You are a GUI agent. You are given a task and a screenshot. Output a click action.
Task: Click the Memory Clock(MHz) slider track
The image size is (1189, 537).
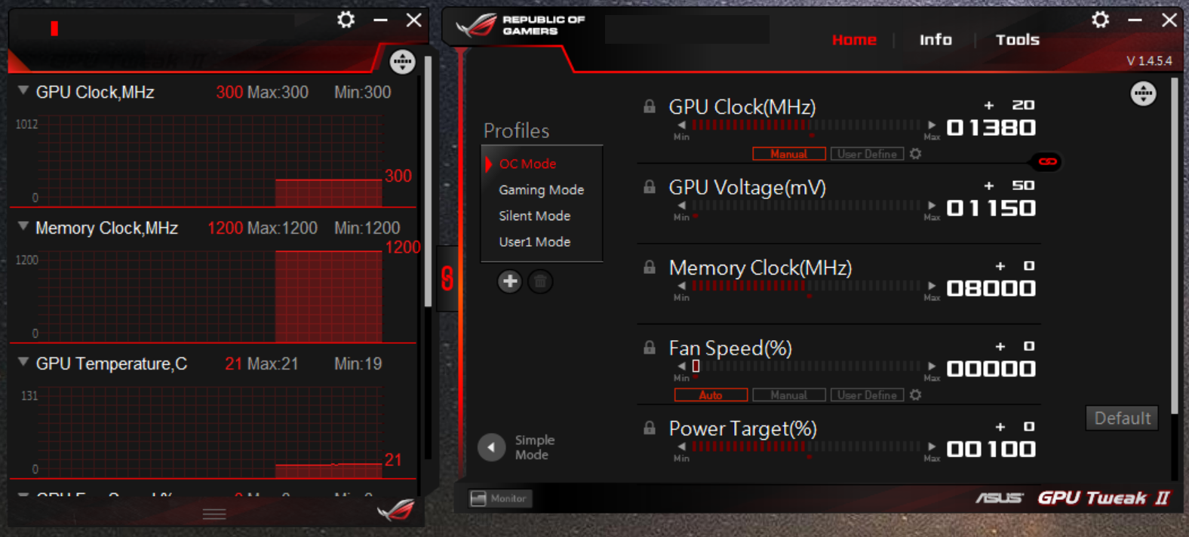(x=806, y=286)
